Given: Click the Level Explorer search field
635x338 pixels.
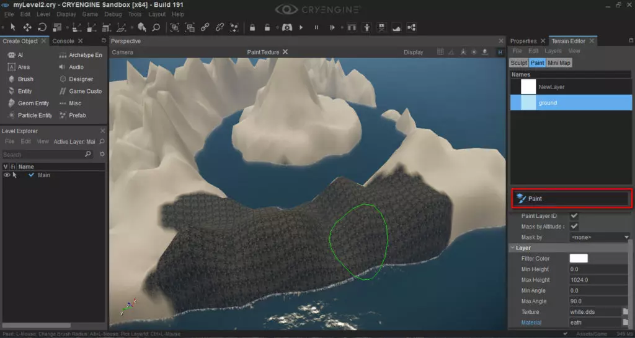Looking at the screenshot, I should pos(42,154).
